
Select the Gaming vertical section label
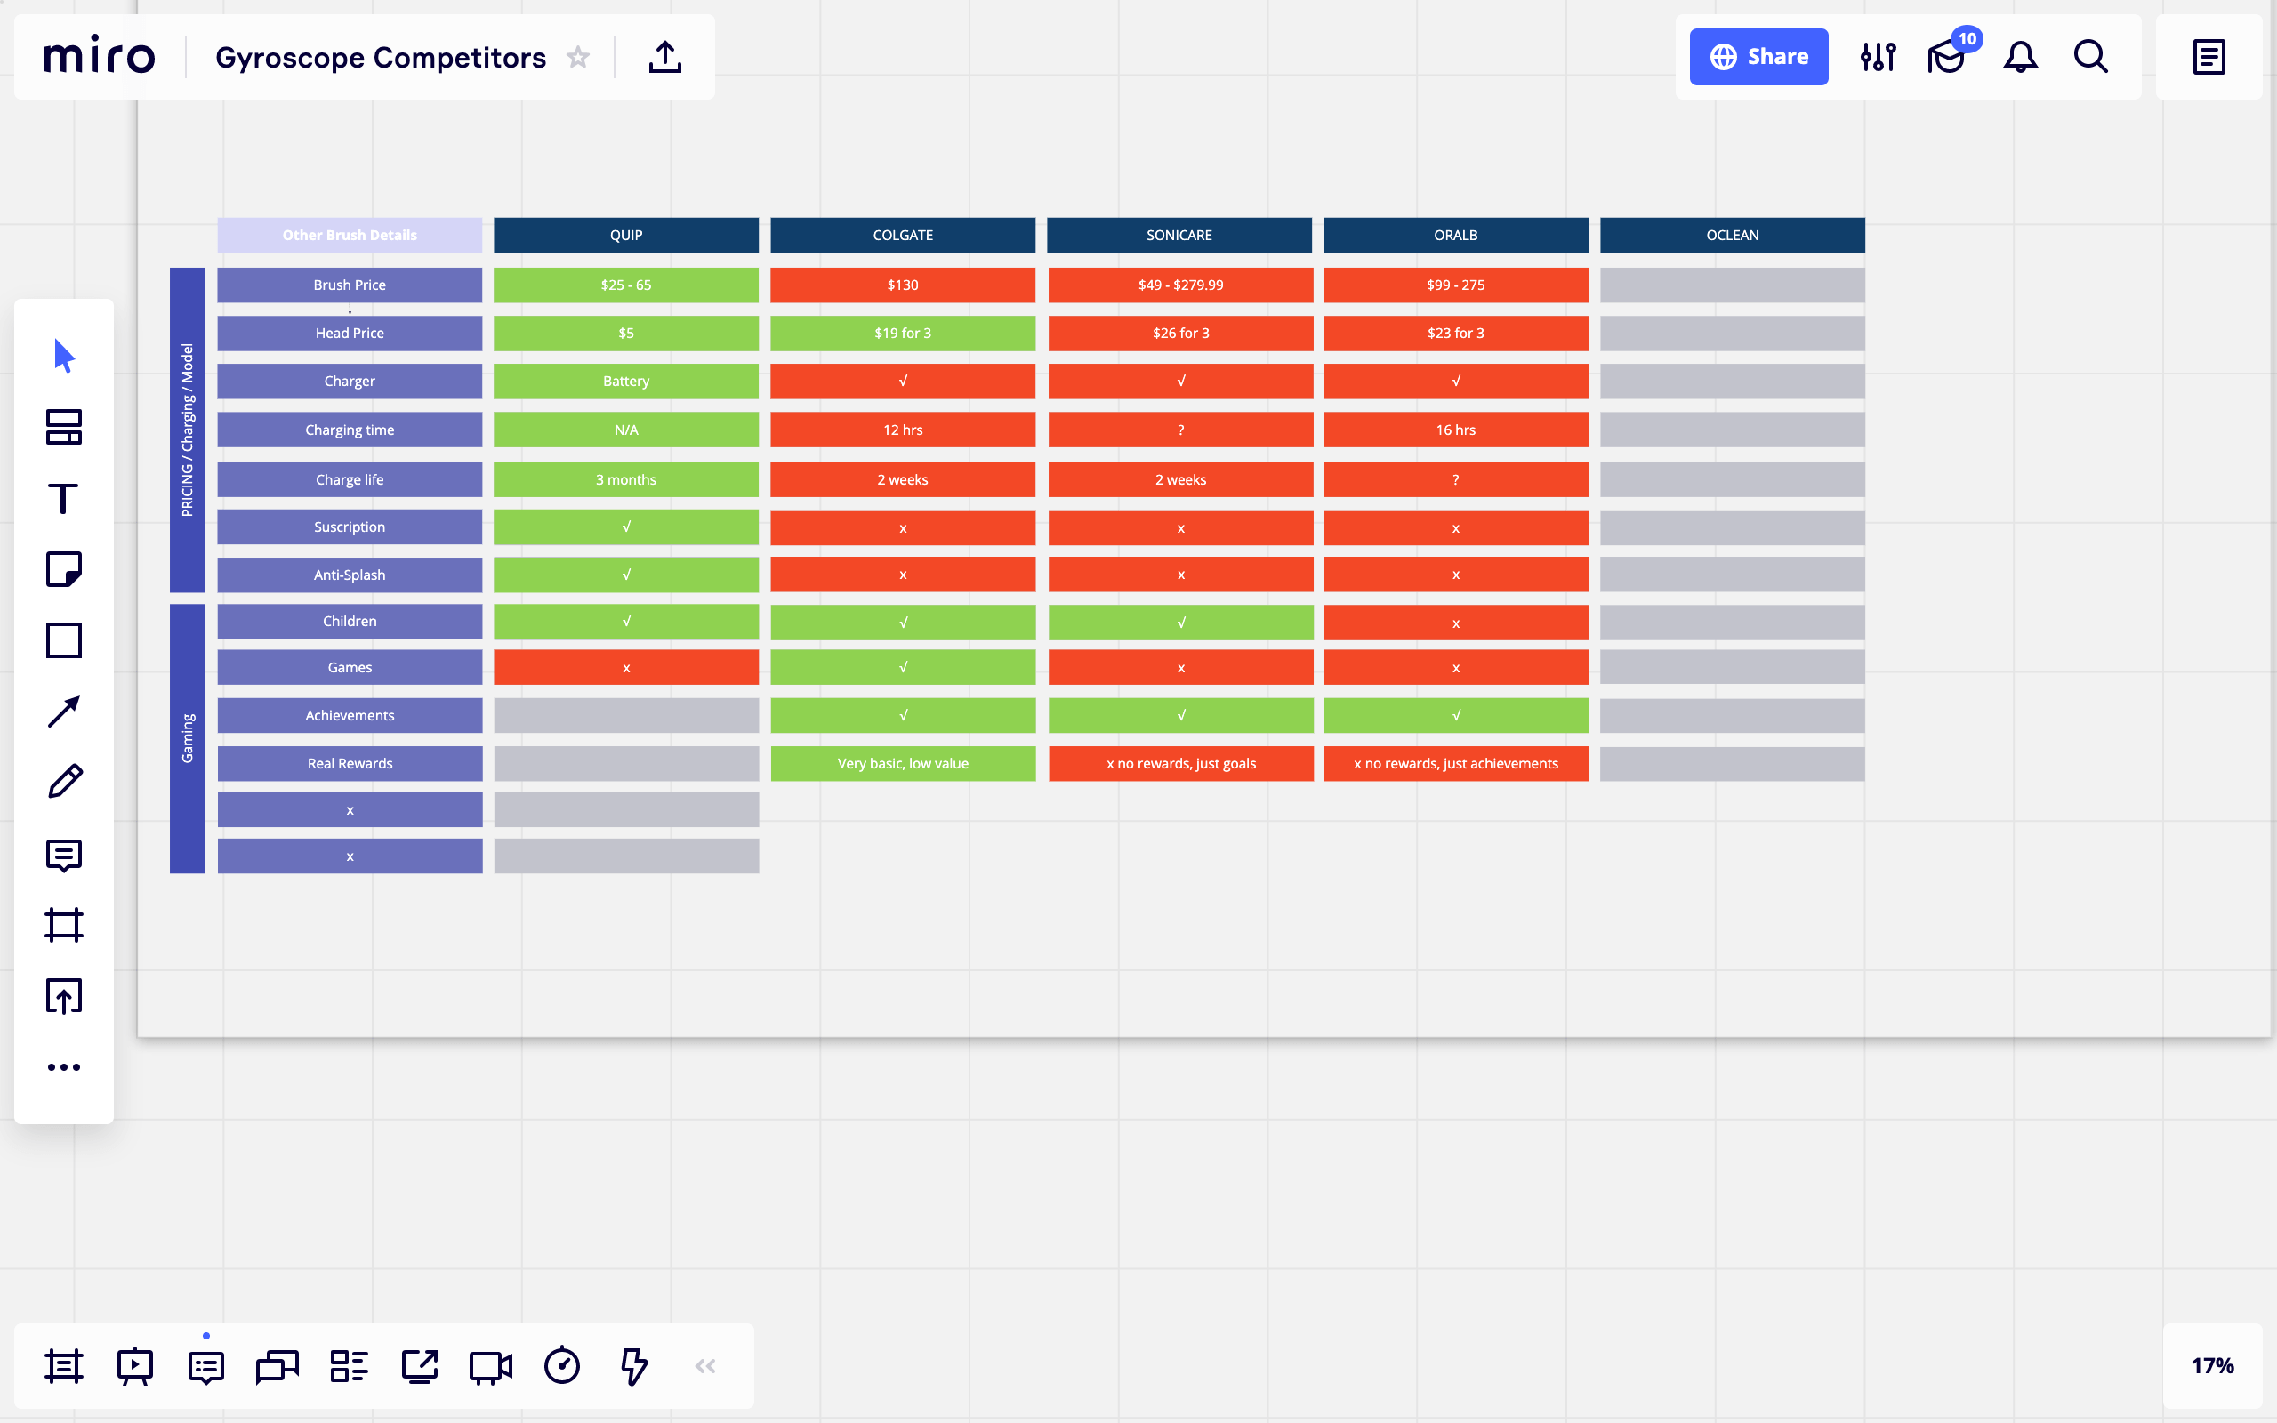tap(188, 739)
